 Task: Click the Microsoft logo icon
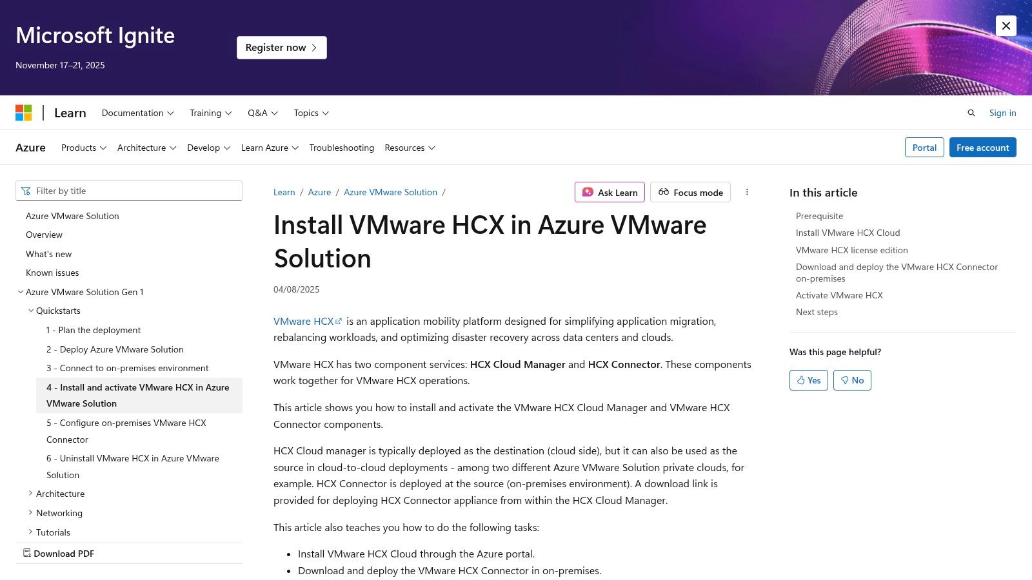(x=25, y=113)
